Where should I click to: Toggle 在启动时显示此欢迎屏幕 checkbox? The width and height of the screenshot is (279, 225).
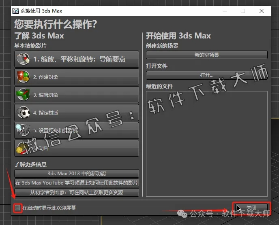17,208
